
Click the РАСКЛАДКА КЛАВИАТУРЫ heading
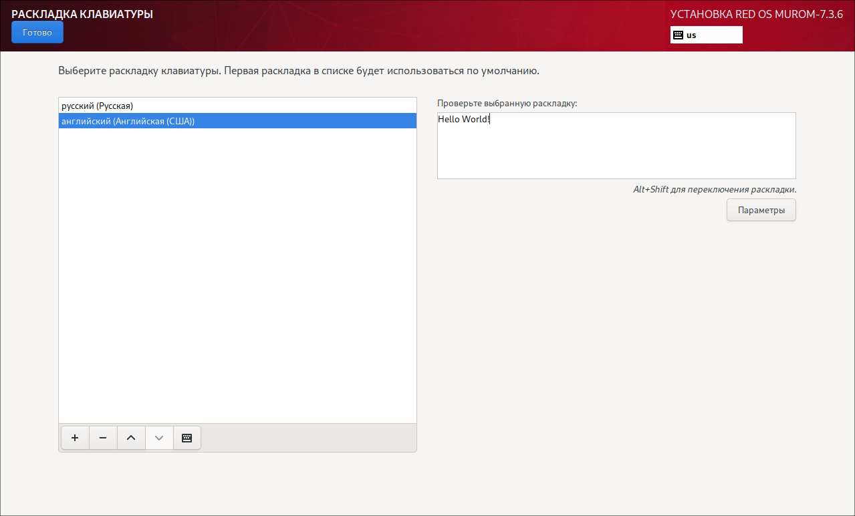point(82,13)
